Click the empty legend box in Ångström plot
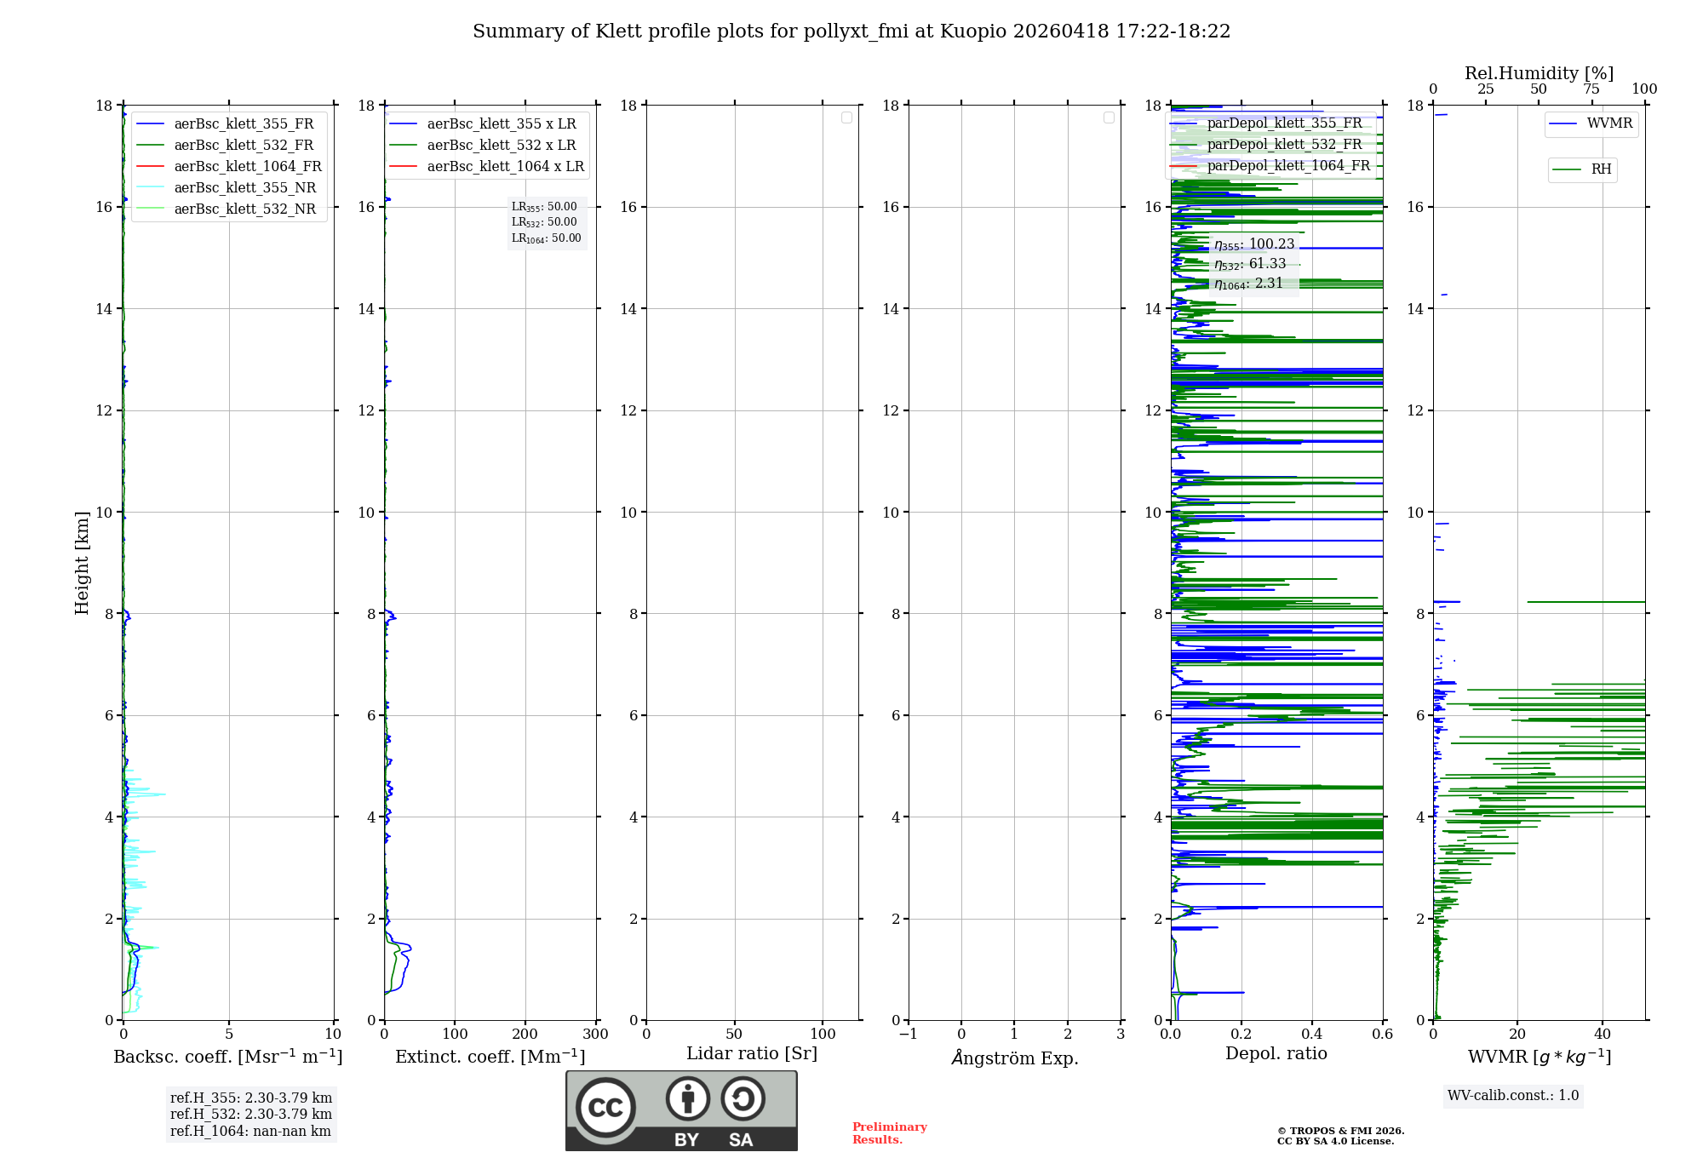The height and width of the screenshot is (1158, 1703). pos(1109,118)
